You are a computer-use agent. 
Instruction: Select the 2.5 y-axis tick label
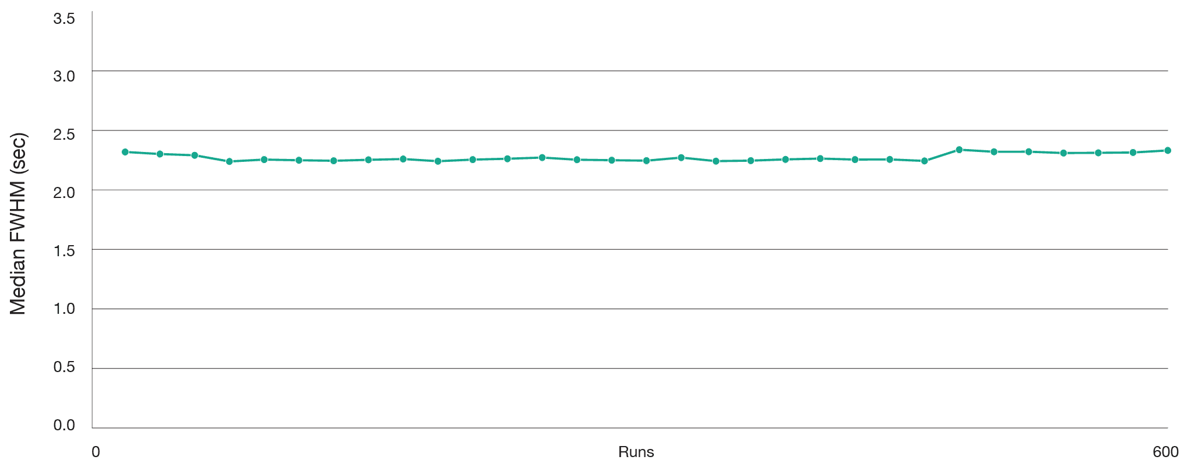(64, 135)
